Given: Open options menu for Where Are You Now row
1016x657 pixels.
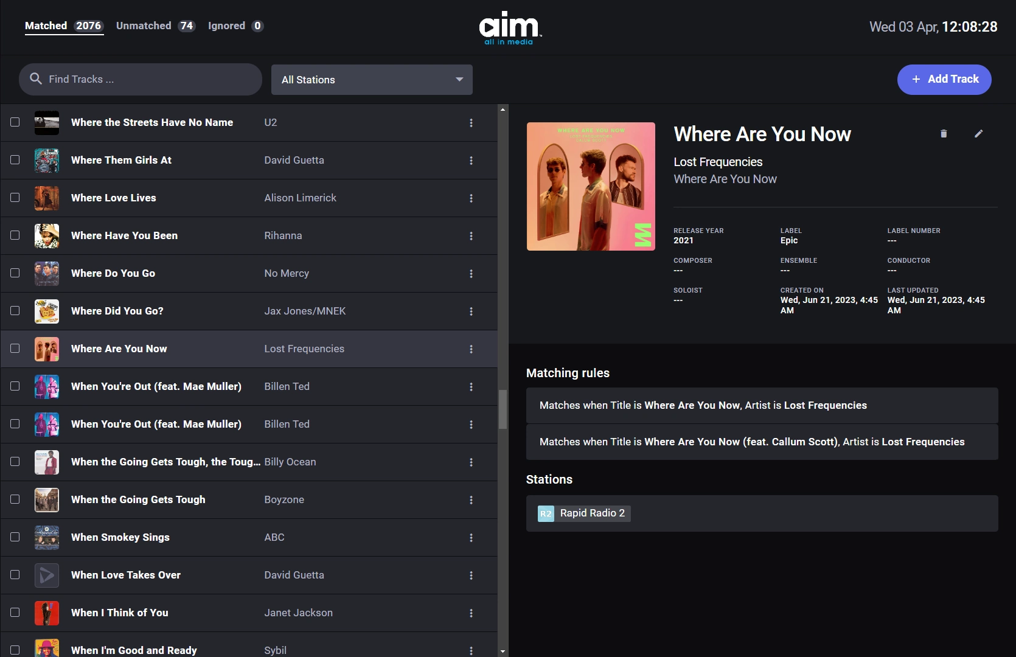Looking at the screenshot, I should pyautogui.click(x=471, y=349).
